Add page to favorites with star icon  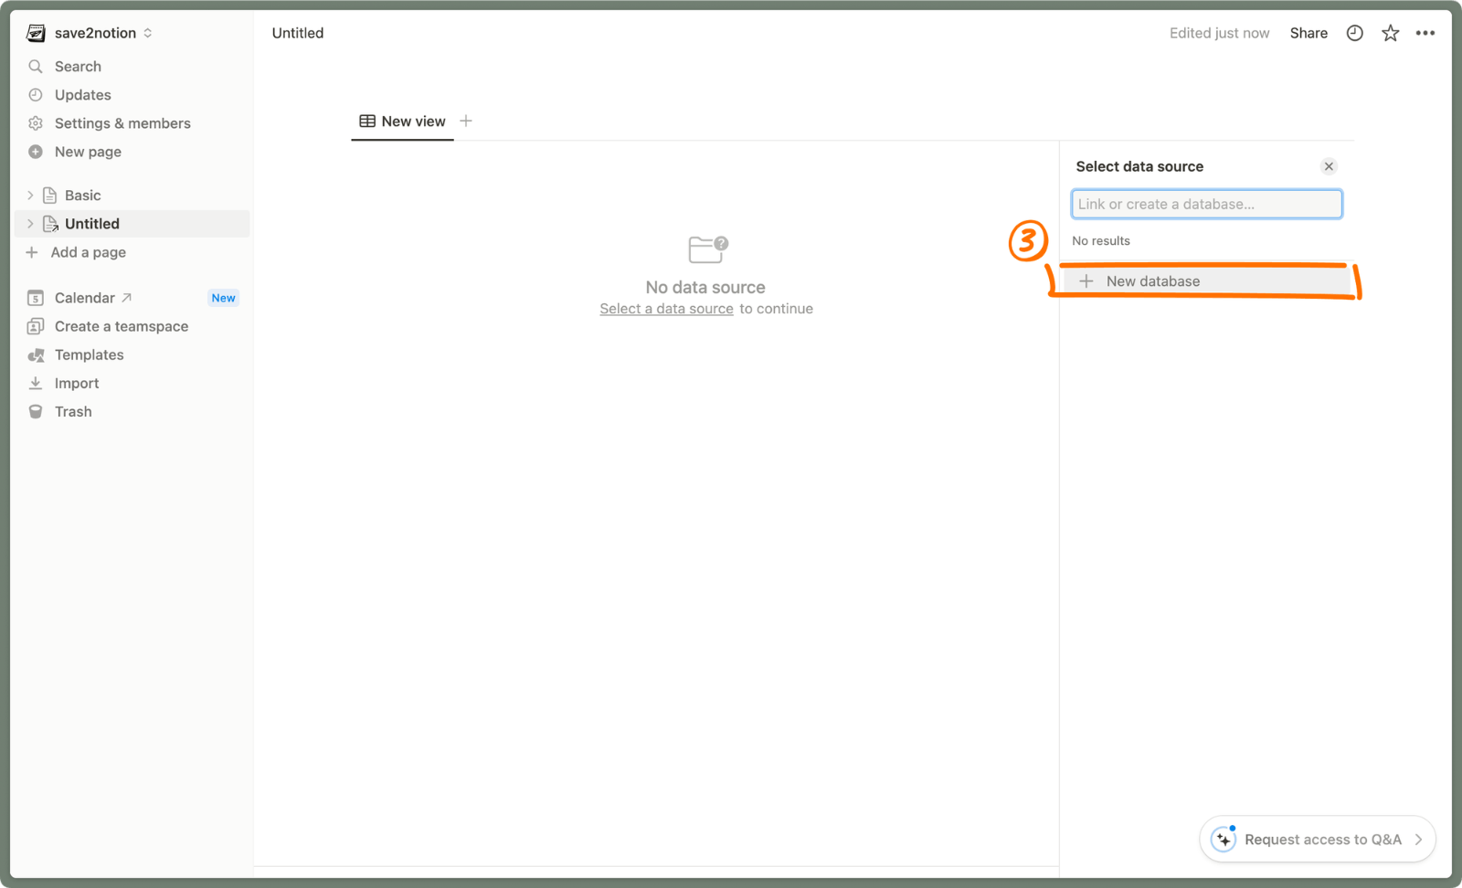(x=1390, y=33)
